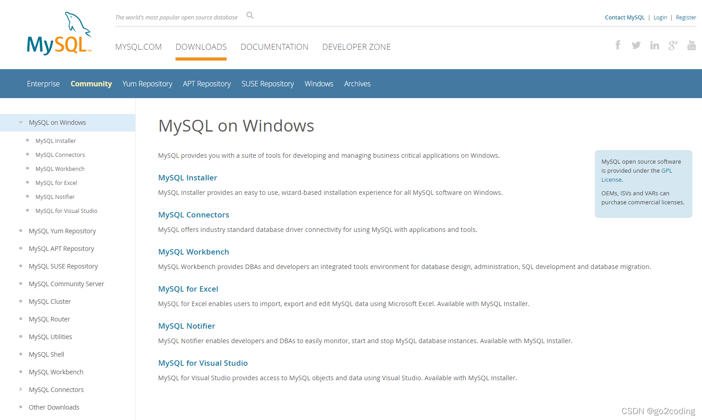Open MySQL APT Repository in sidebar
Image resolution: width=702 pixels, height=420 pixels.
(x=62, y=249)
